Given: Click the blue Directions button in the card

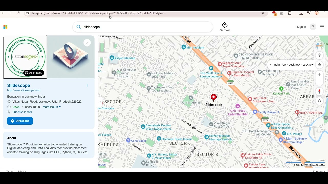Looking at the screenshot, I should click(20, 121).
